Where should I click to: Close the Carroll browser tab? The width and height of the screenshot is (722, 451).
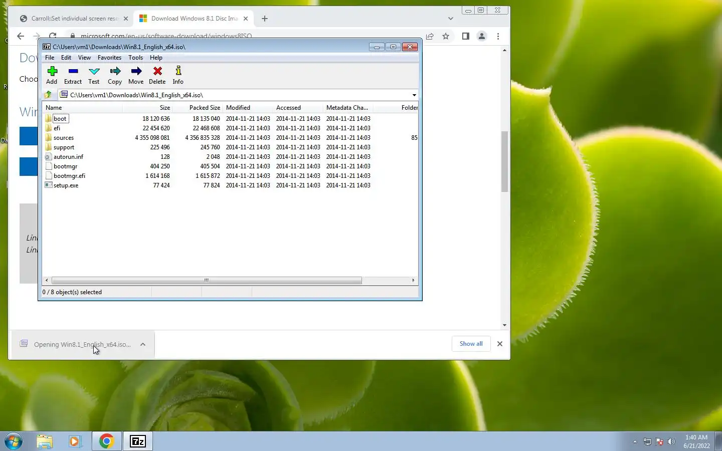tap(126, 19)
